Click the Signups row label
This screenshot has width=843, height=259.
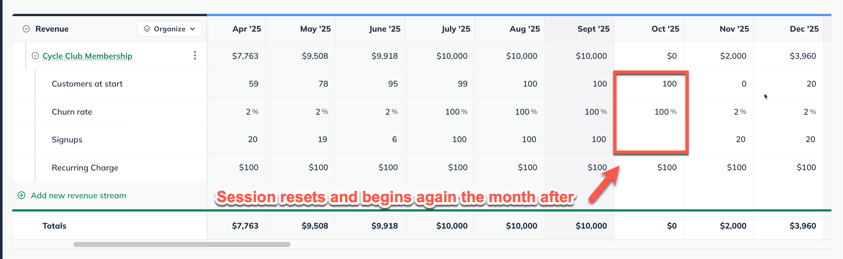pos(67,139)
